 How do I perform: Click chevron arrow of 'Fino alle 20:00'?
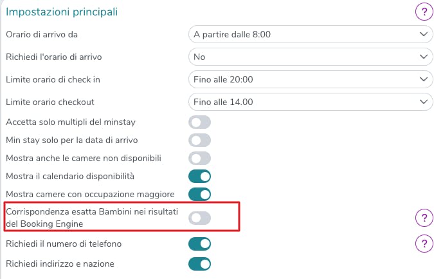424,79
